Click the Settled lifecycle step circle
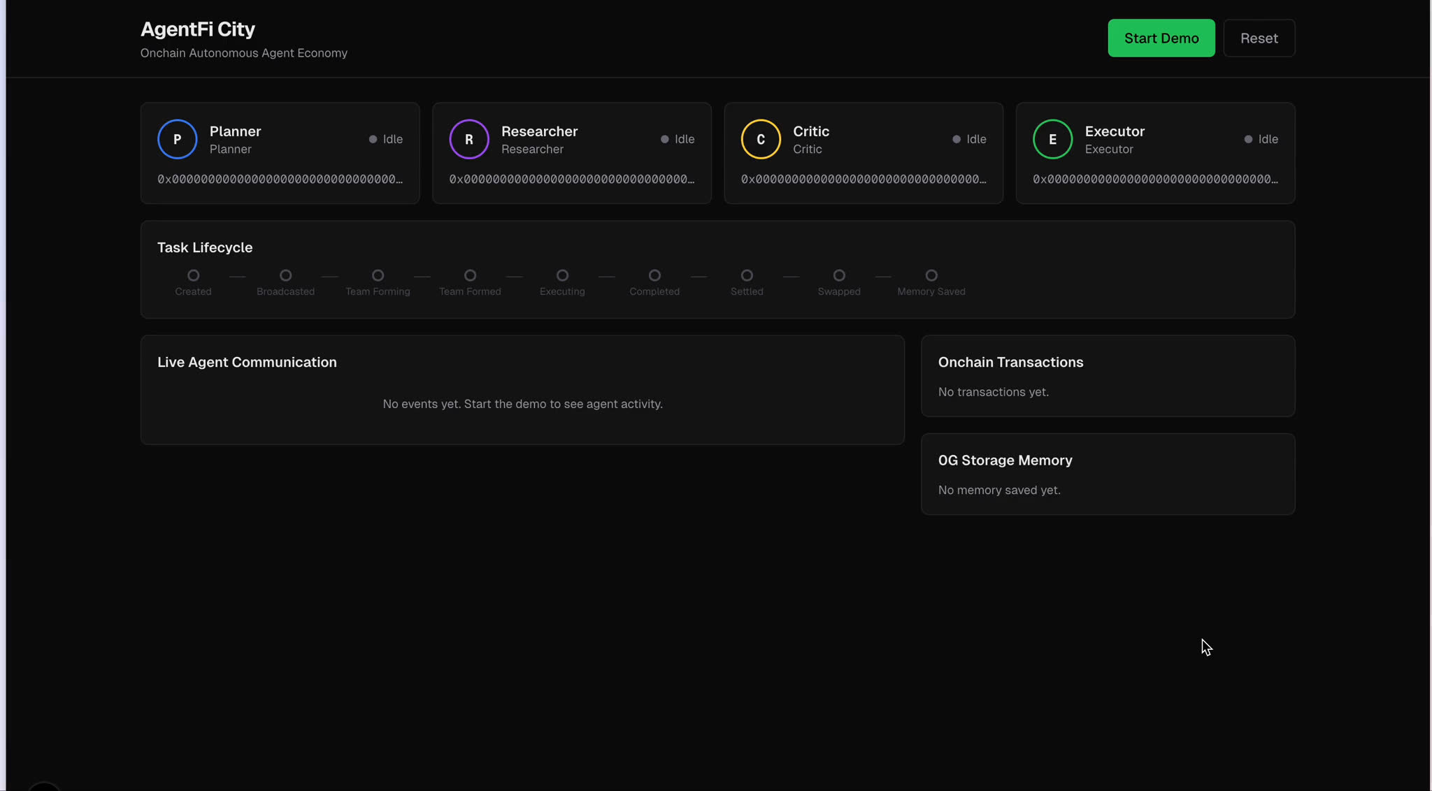1432x791 pixels. pyautogui.click(x=747, y=275)
